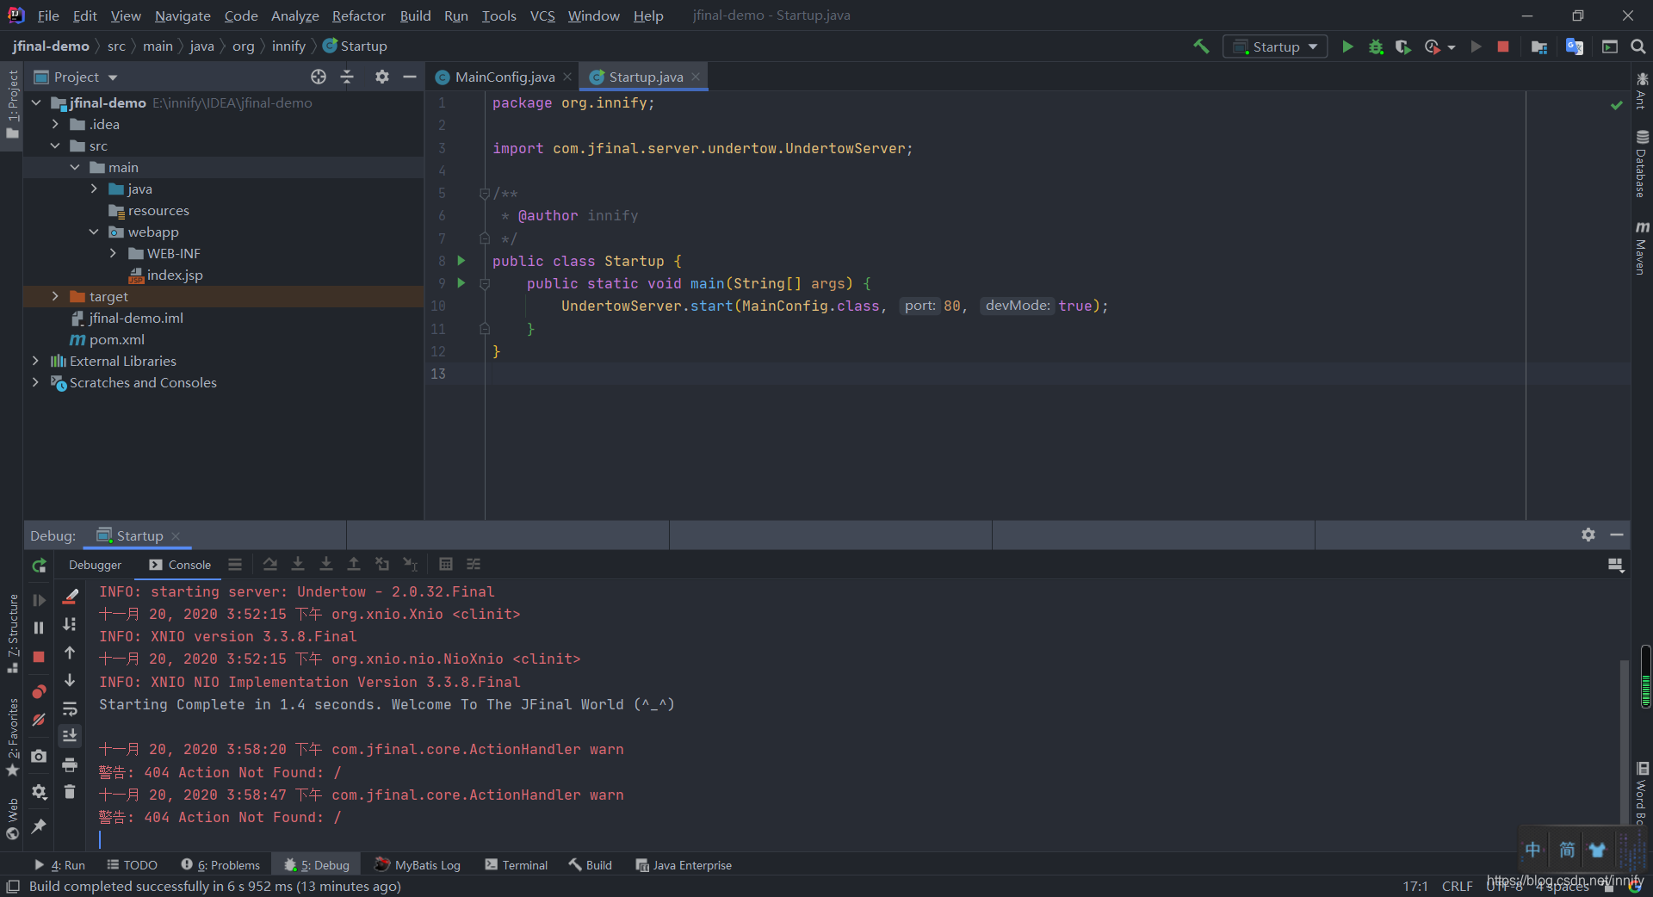
Task: Click CRLF line separator in status bar
Action: coord(1457,886)
